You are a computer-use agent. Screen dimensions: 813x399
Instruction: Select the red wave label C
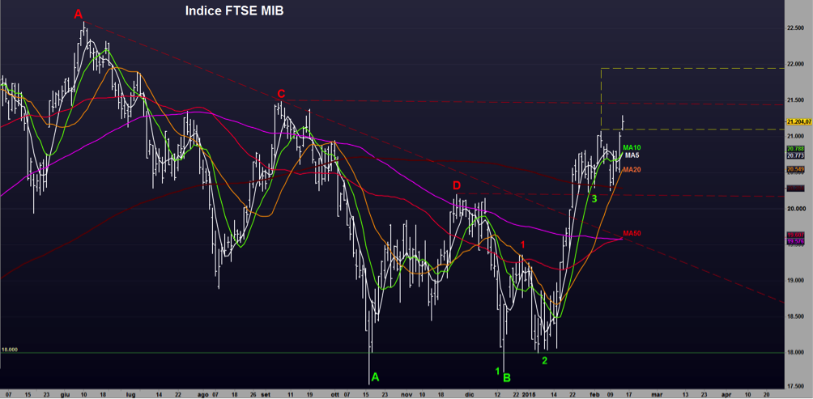click(281, 94)
